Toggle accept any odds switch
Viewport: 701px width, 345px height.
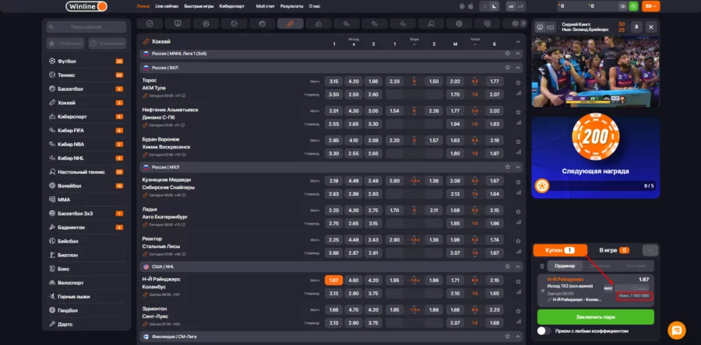tap(544, 330)
